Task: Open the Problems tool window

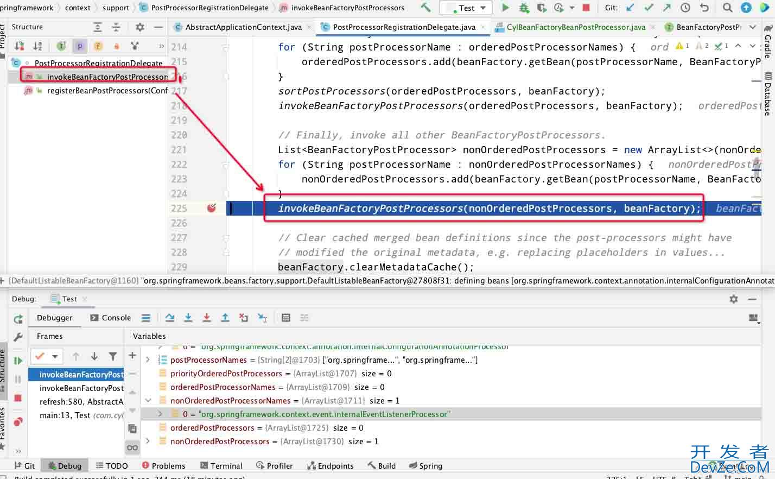Action: [x=163, y=465]
